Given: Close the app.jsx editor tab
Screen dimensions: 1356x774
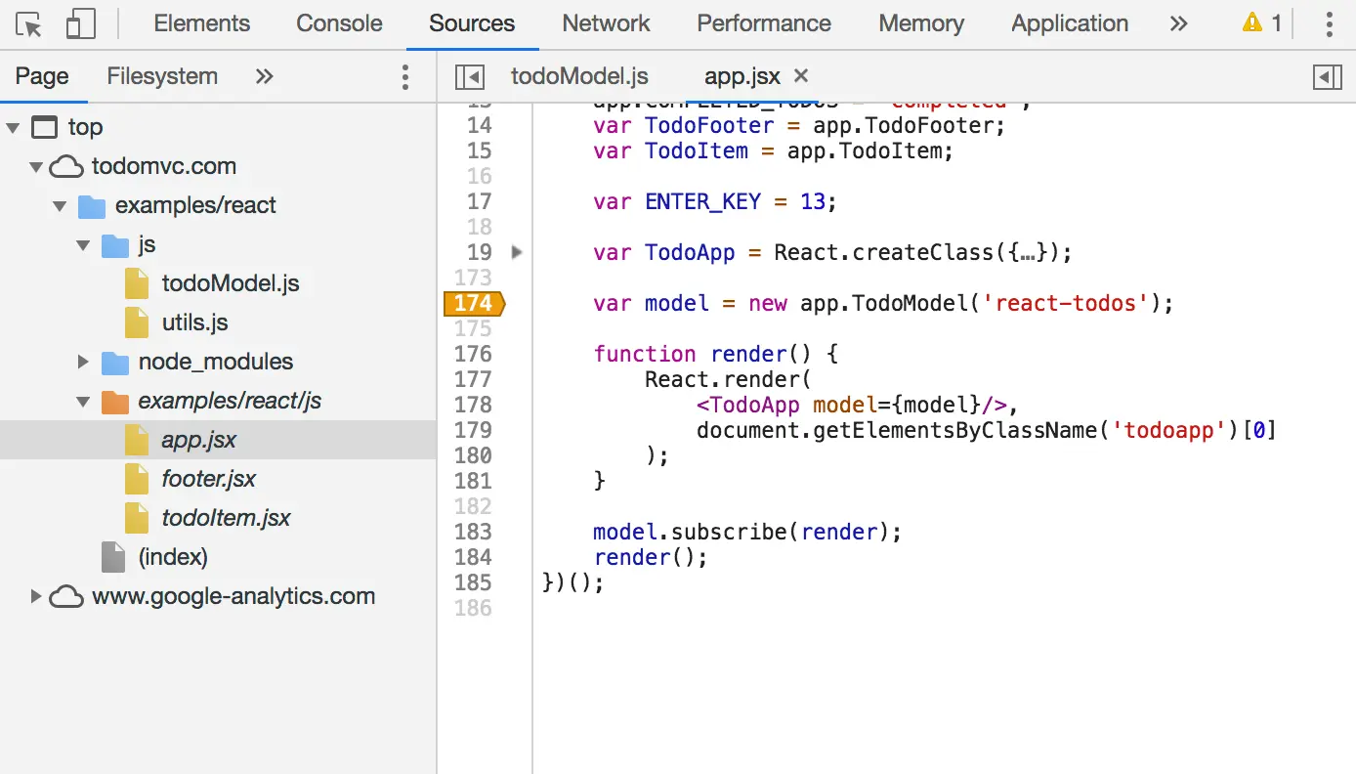Looking at the screenshot, I should (801, 76).
